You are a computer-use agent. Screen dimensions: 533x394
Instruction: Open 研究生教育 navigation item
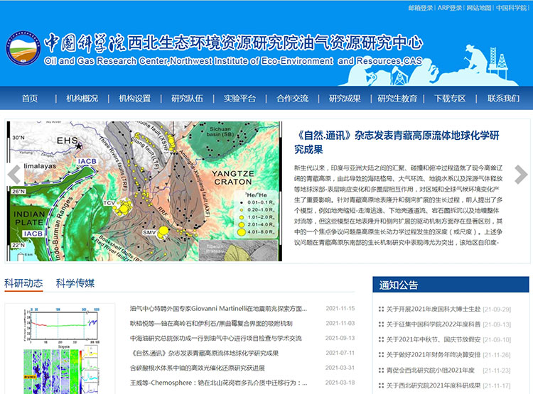397,99
